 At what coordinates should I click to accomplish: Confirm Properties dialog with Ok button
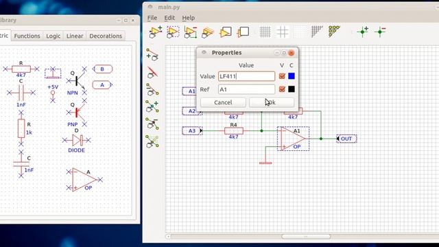pyautogui.click(x=272, y=102)
